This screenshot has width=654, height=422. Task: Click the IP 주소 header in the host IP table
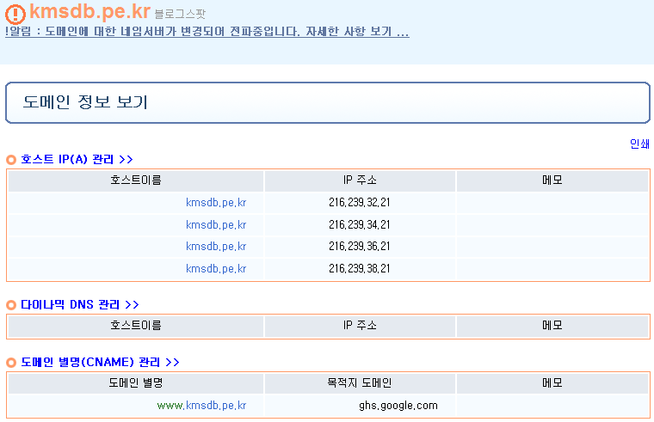pyautogui.click(x=360, y=180)
